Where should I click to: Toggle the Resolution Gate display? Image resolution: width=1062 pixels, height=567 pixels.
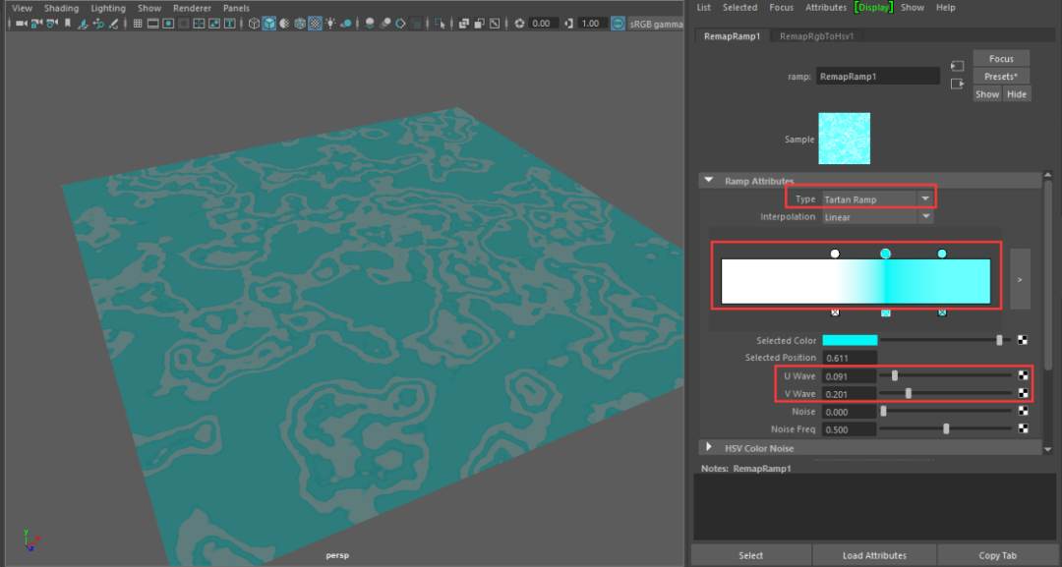(168, 24)
